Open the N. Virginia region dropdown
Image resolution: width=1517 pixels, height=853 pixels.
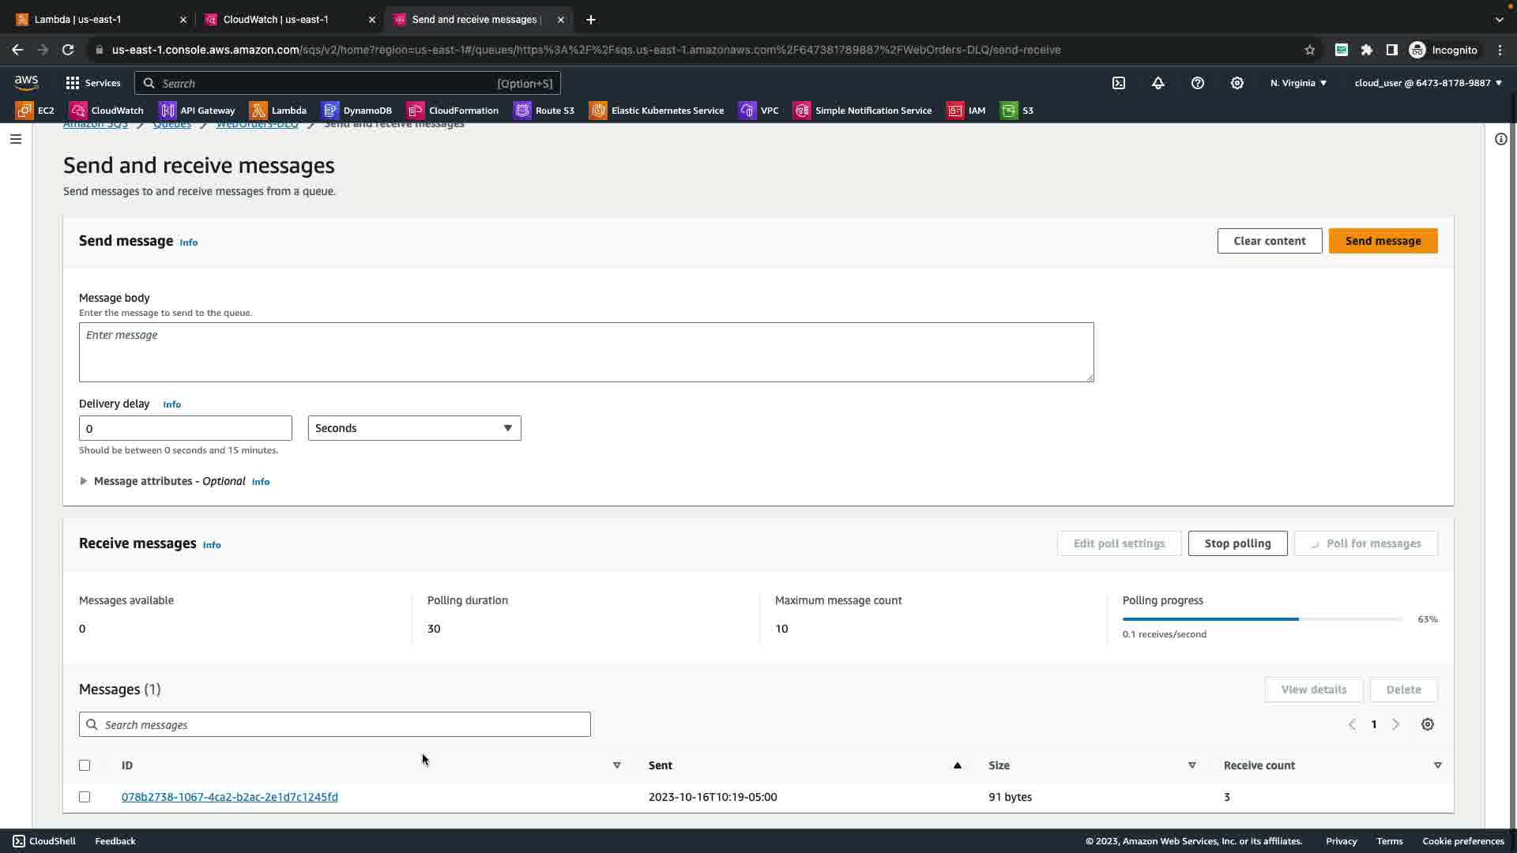tap(1298, 83)
